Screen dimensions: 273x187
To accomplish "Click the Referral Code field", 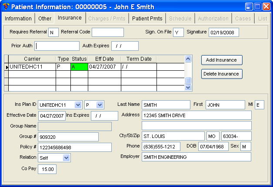I will [108, 33].
